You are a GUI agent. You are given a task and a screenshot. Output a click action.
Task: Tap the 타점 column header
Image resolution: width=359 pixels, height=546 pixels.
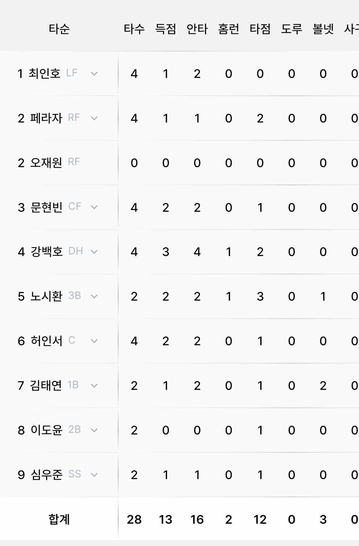(260, 29)
